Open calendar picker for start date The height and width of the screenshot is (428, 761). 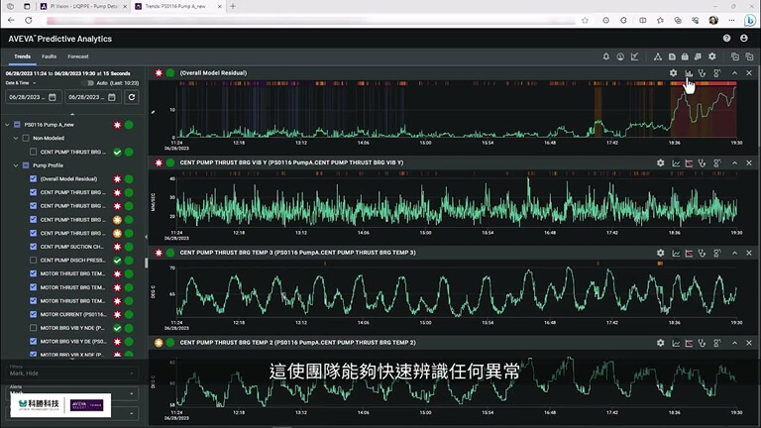coord(53,97)
